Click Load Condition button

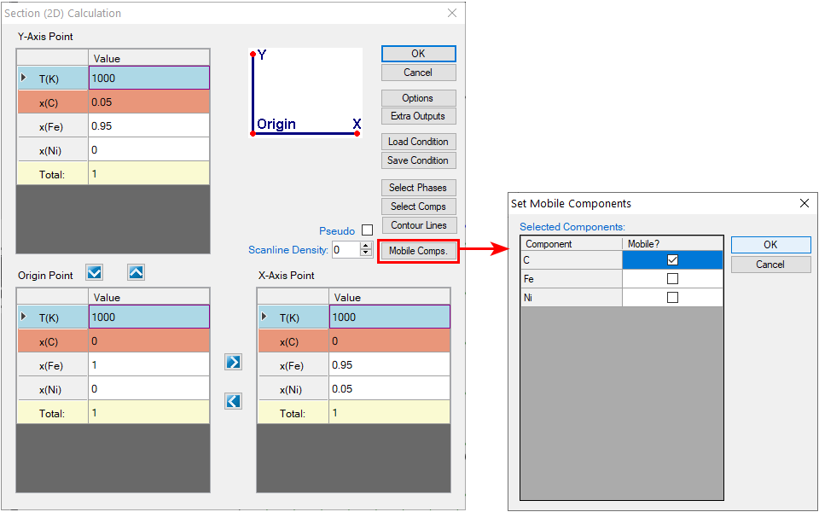418,142
